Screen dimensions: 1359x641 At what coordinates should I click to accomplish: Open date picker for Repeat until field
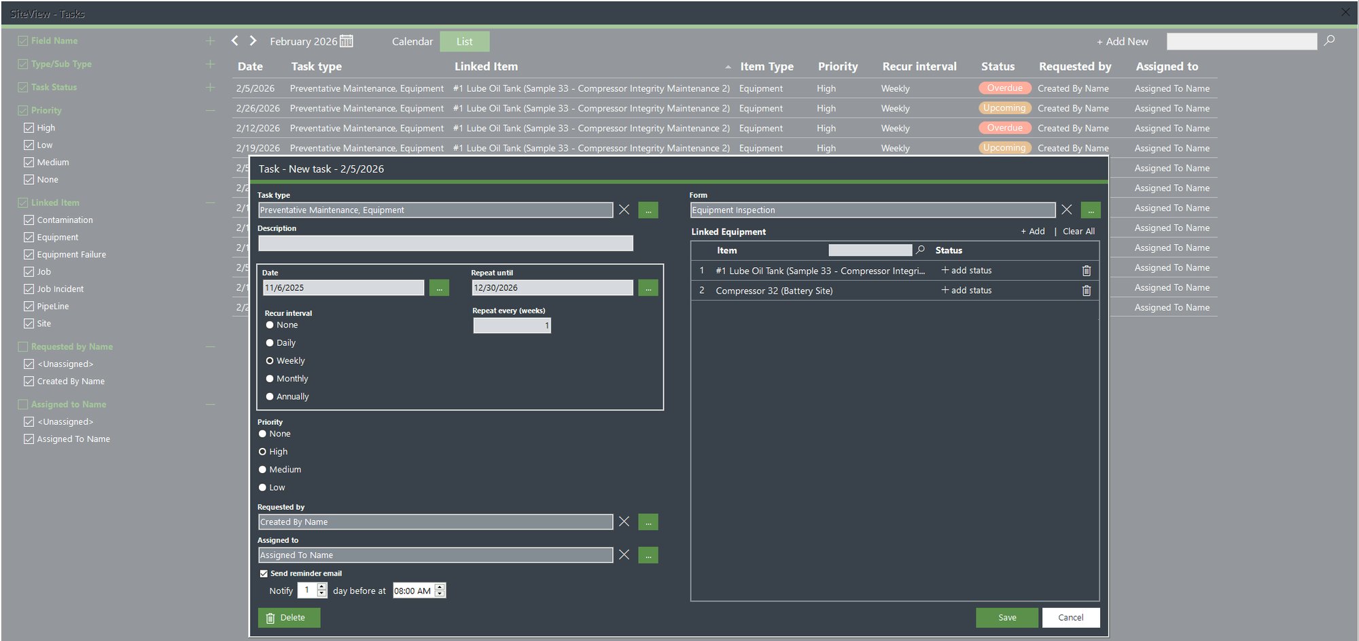click(x=648, y=288)
